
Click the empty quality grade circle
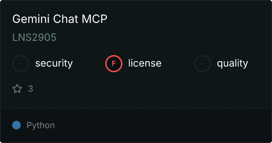[x=203, y=64]
